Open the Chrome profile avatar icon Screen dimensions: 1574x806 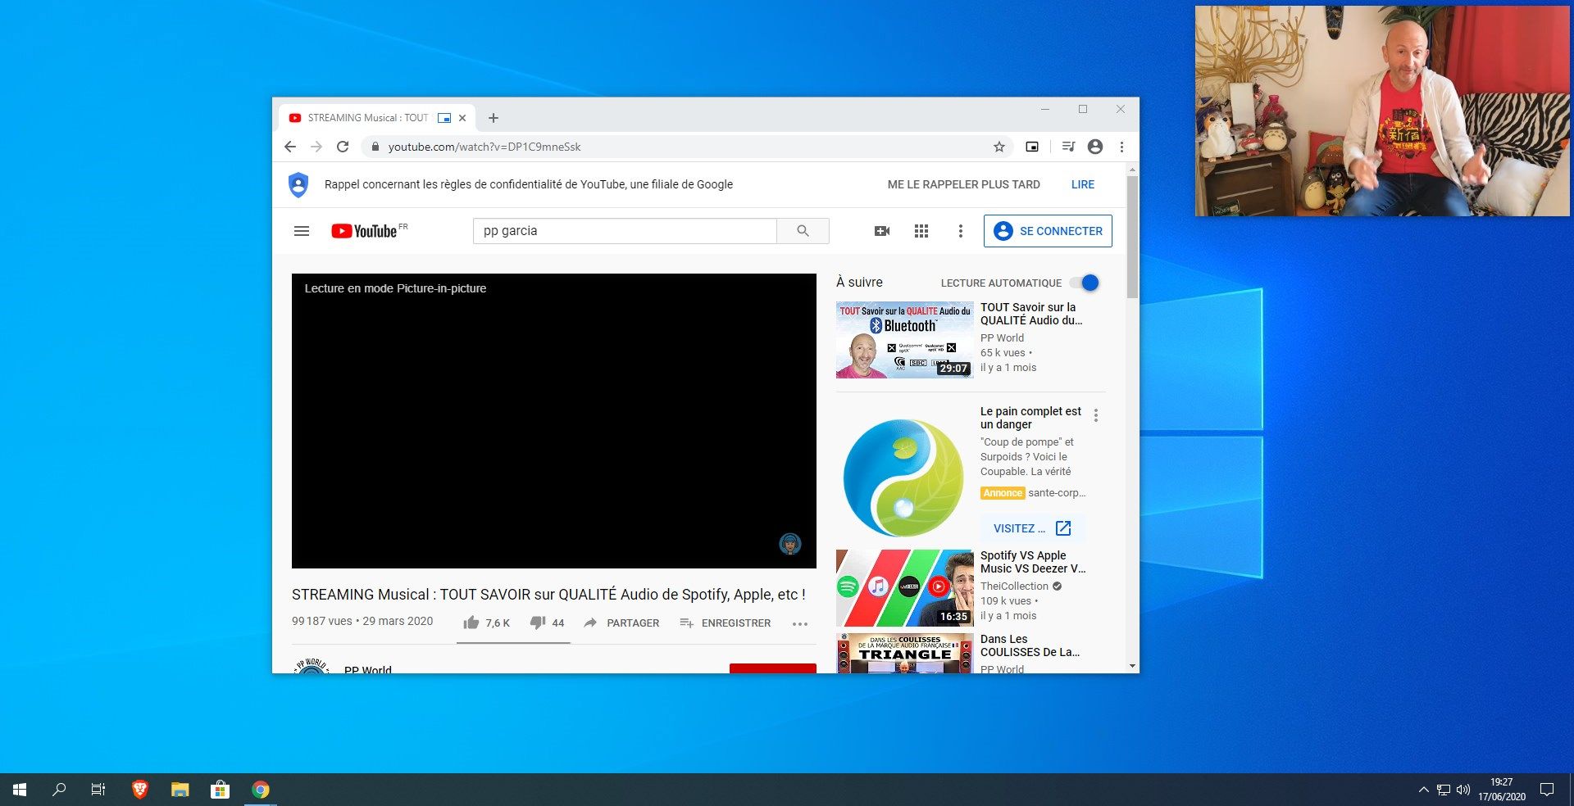click(1095, 147)
